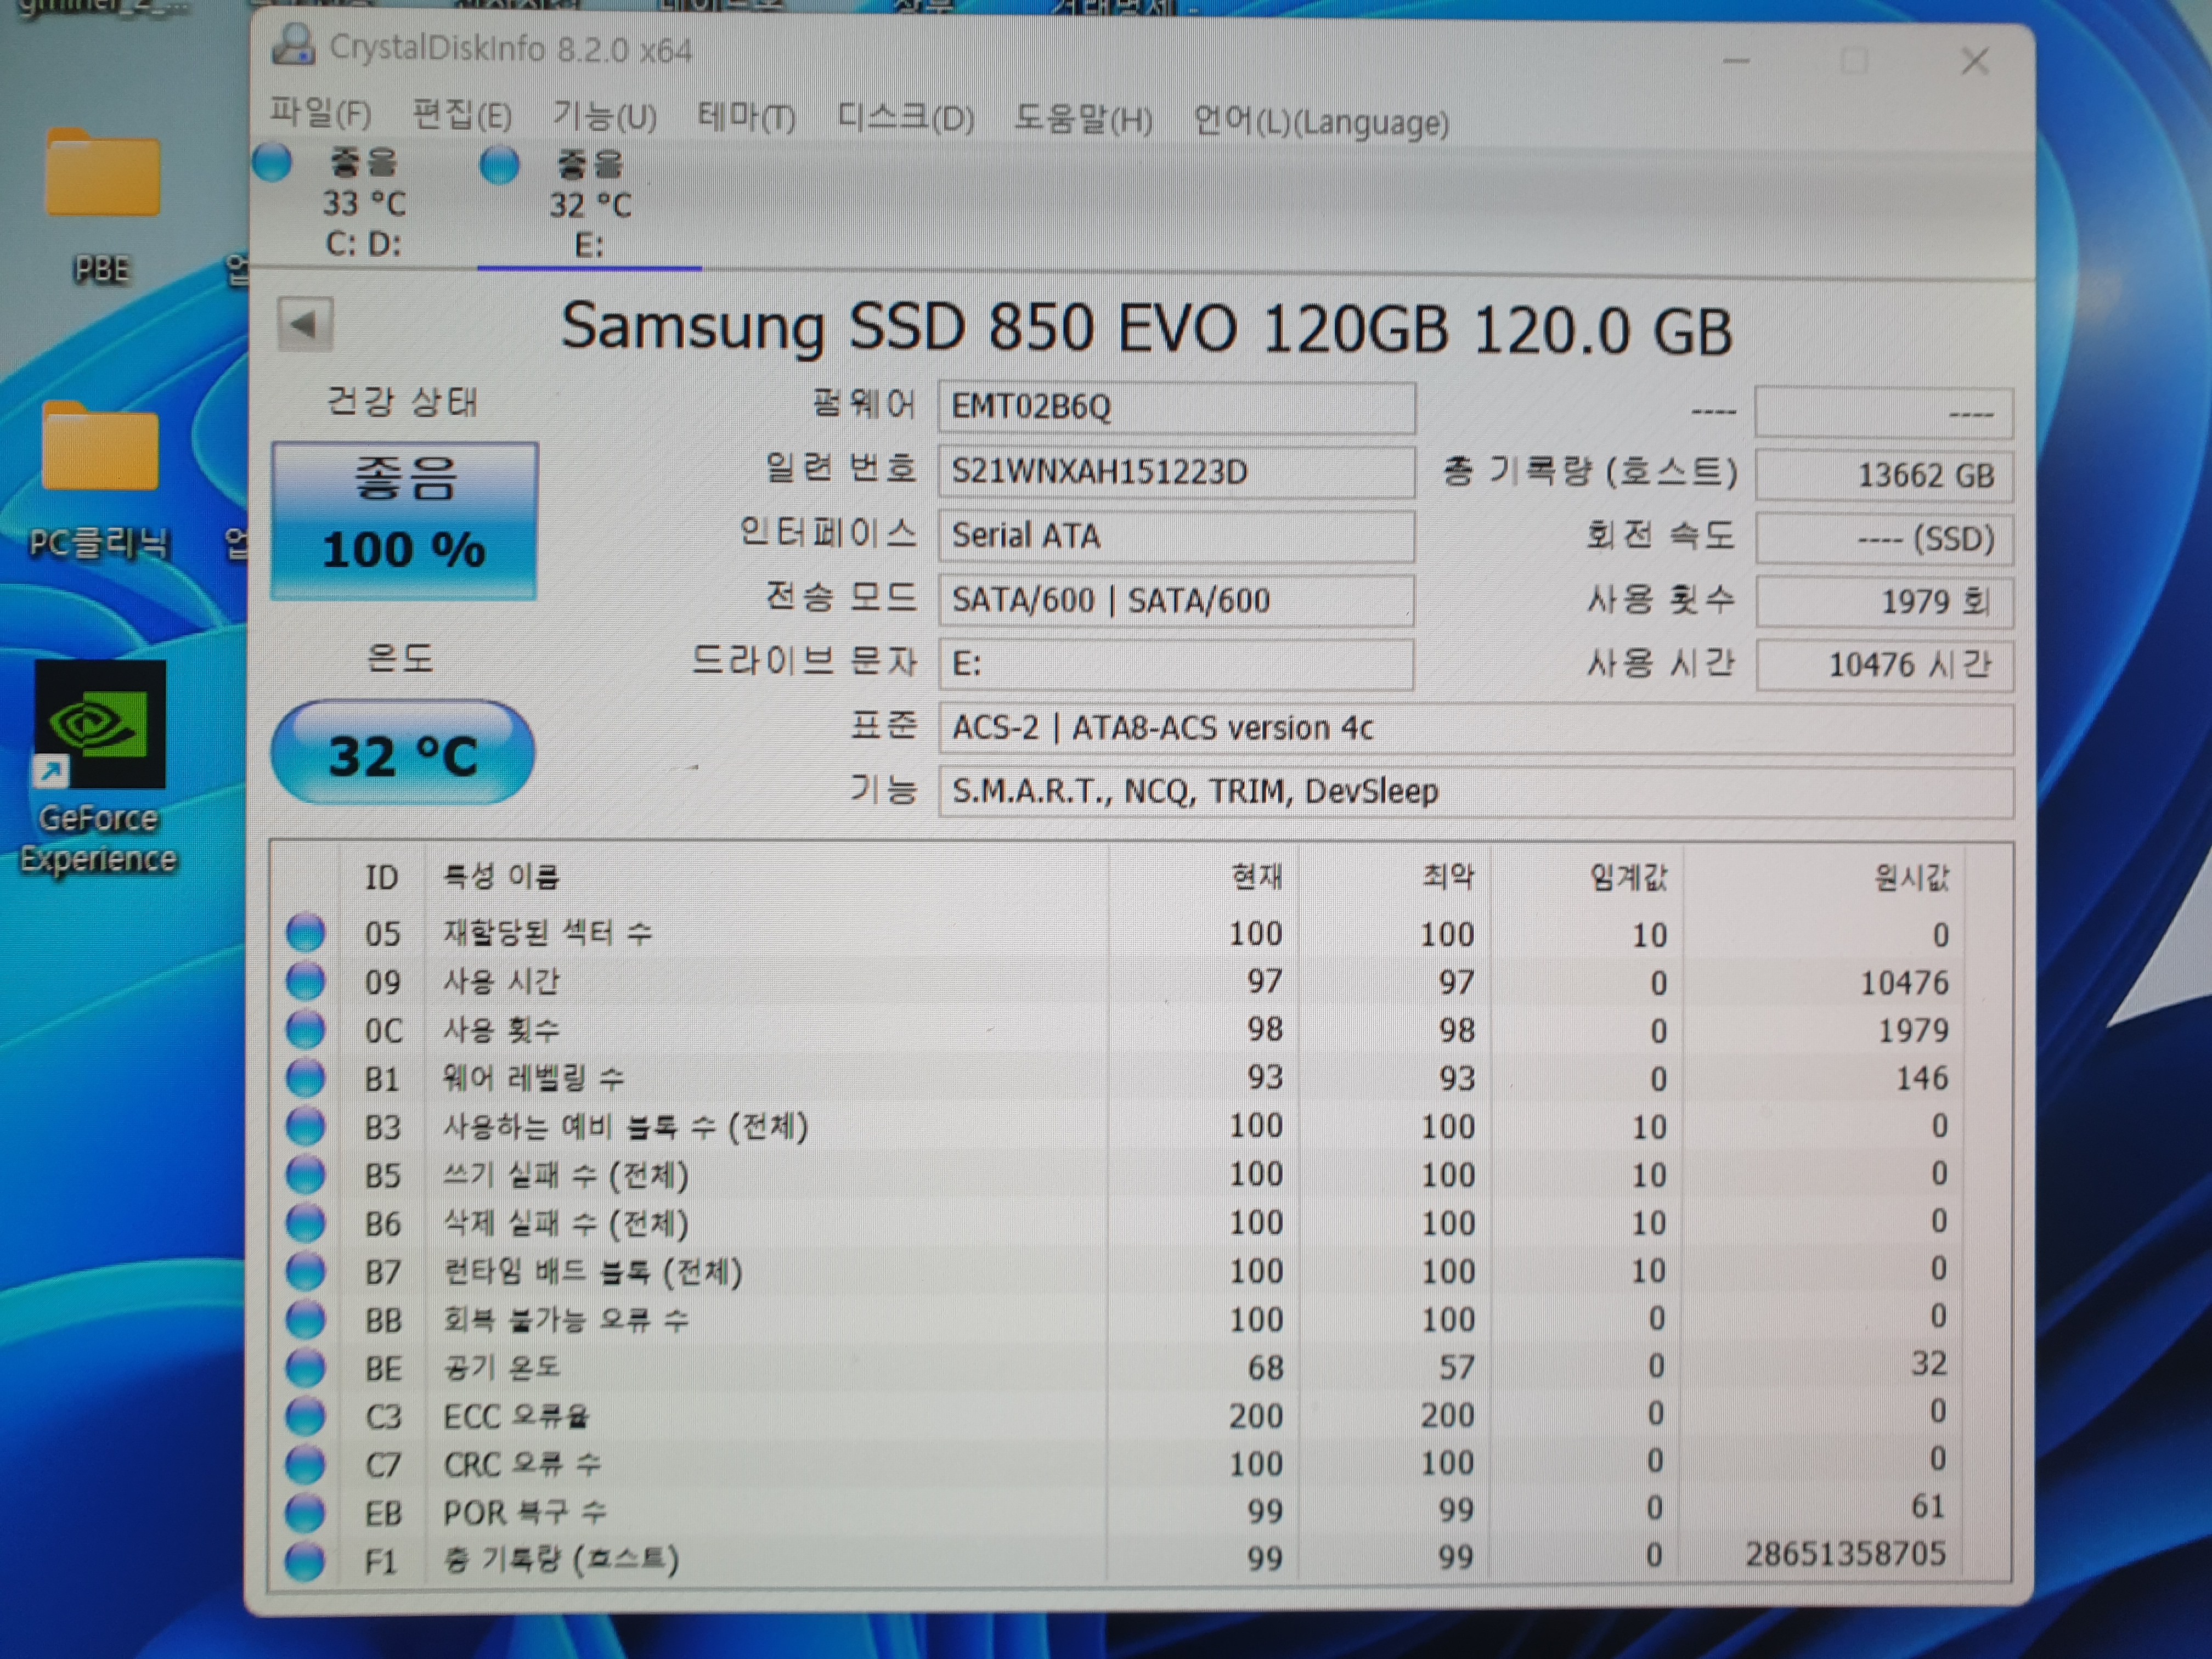Click the 임계값 column header
2212x1659 pixels.
click(x=1628, y=878)
